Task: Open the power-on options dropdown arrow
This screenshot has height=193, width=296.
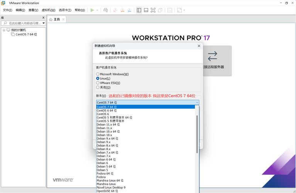Action: [x=97, y=10]
